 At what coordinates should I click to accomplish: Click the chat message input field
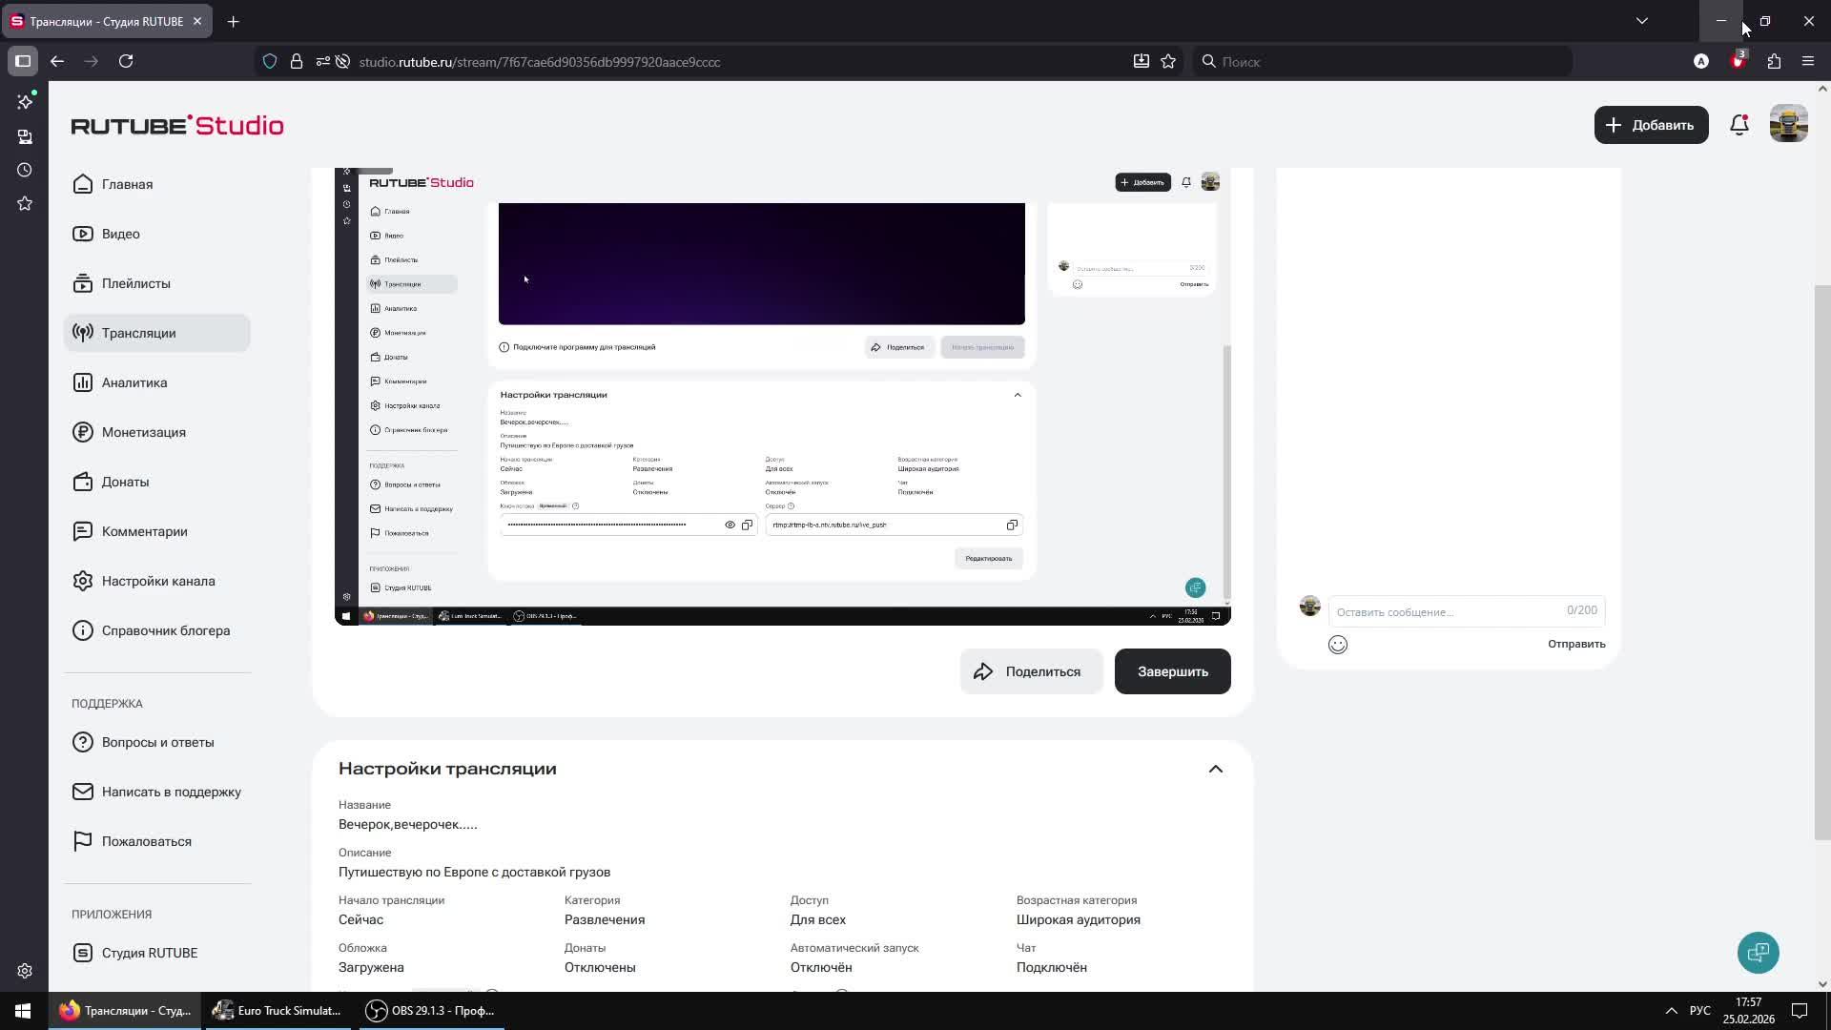point(1445,611)
